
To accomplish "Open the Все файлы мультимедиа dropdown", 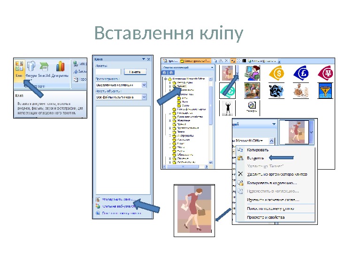I will pos(144,97).
